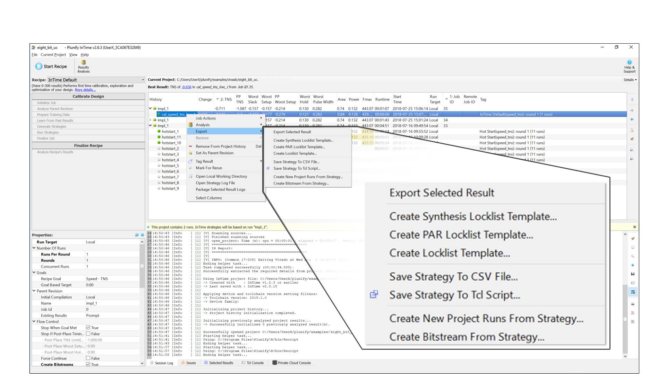The image size is (666, 374).
Task: Click the More details link
Action: click(x=85, y=90)
